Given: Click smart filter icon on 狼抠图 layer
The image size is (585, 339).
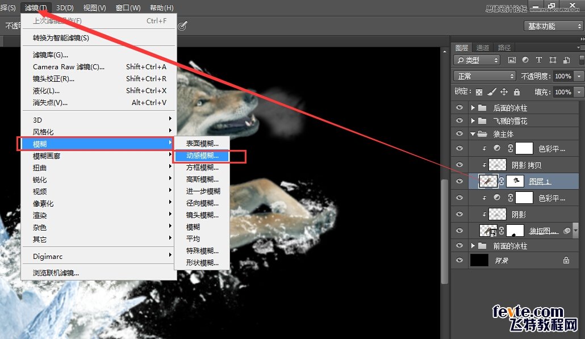Looking at the screenshot, I should click(567, 231).
